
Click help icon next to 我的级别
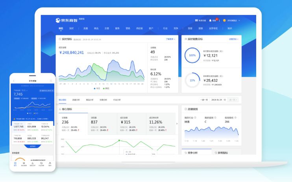point(215,118)
